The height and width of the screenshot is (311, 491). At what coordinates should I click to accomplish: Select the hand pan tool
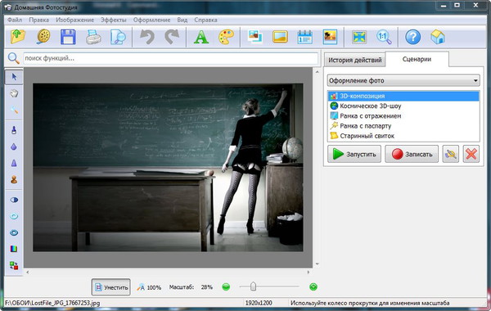click(14, 93)
